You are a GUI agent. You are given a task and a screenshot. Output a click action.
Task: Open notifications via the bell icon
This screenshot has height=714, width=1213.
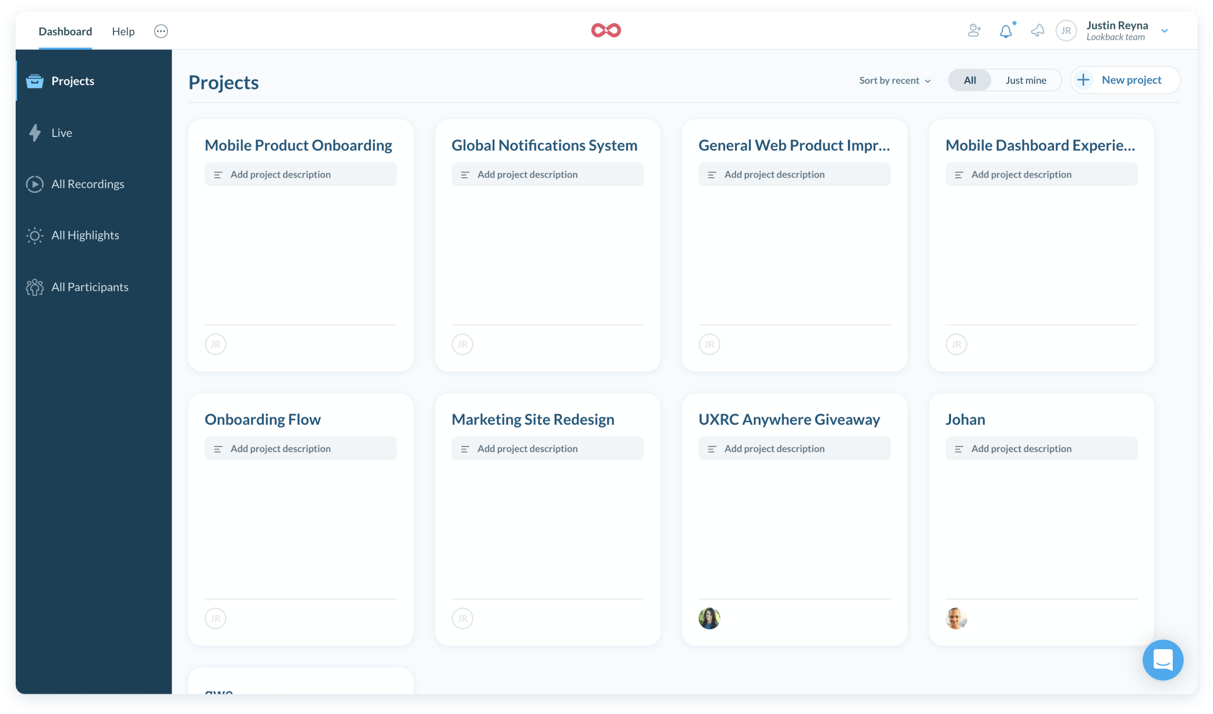point(1005,31)
